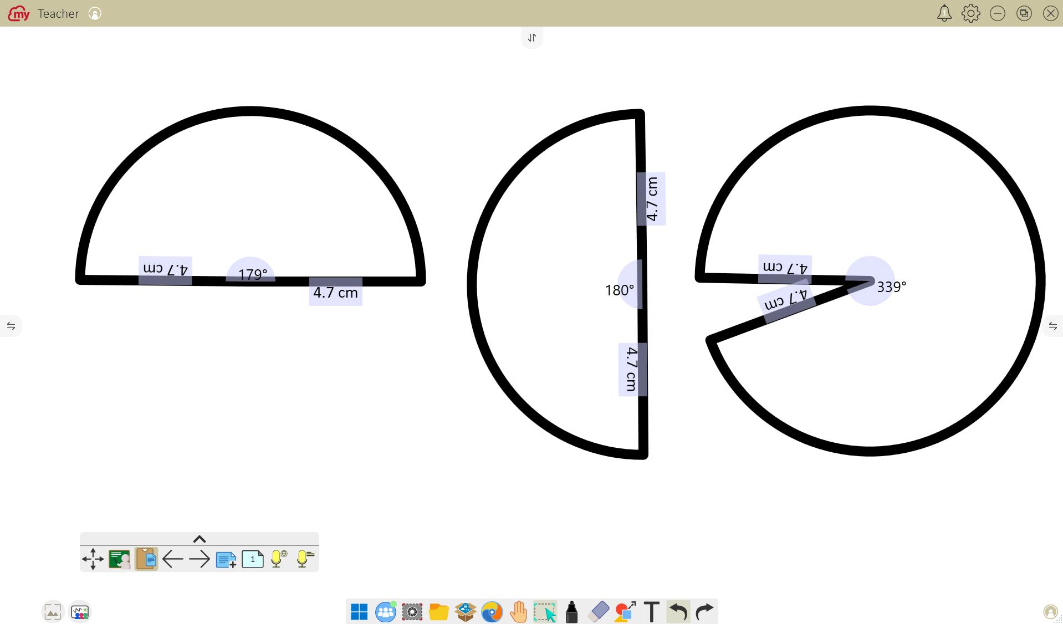1063x624 pixels.
Task: Open the shapes tool
Action: [x=625, y=612]
